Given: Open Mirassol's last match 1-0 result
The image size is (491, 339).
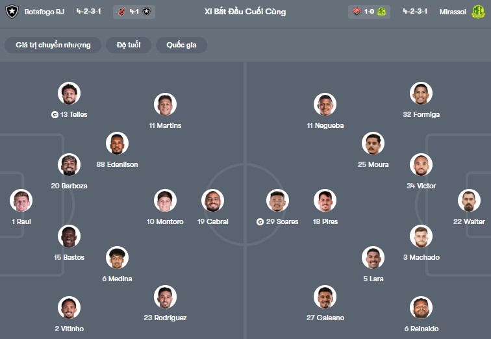Looking at the screenshot, I should 369,12.
